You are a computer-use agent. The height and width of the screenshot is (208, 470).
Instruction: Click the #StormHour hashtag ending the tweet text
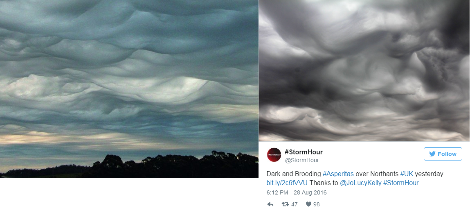(x=401, y=183)
